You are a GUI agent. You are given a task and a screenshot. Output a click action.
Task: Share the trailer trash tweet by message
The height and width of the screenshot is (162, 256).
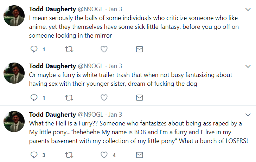(x=139, y=98)
